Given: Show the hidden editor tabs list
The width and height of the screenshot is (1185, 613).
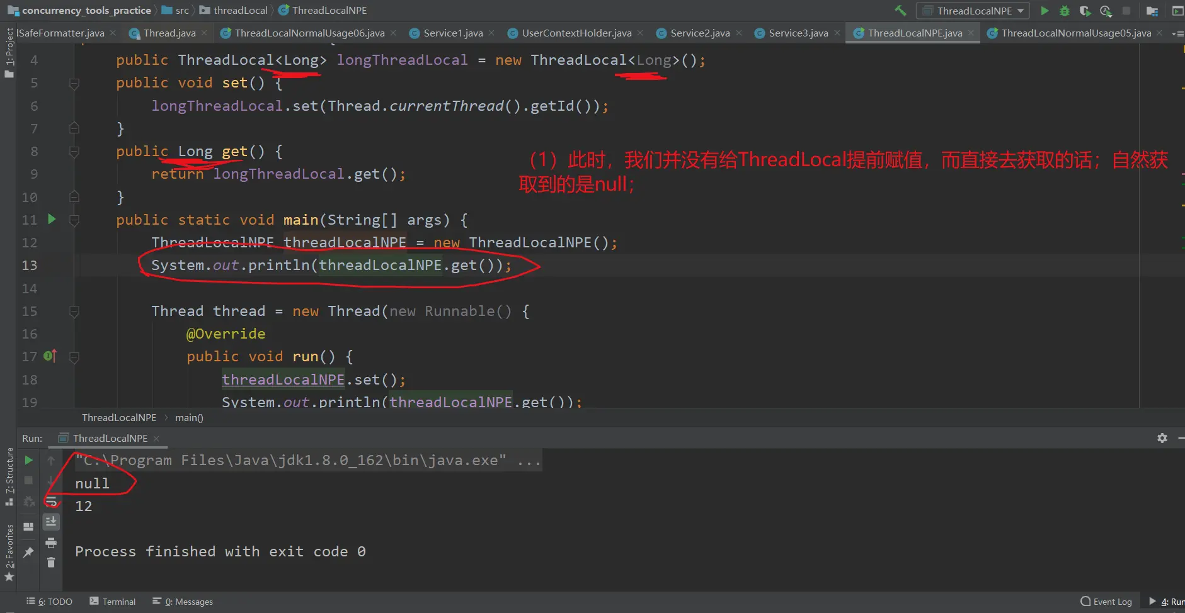Looking at the screenshot, I should click(1177, 33).
